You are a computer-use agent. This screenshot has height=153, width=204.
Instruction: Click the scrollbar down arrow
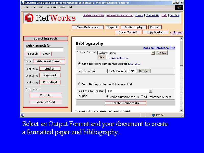pyautogui.click(x=181, y=110)
